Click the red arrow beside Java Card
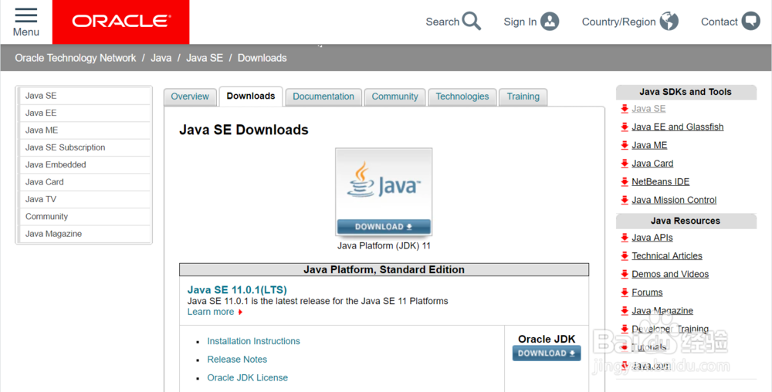Image resolution: width=772 pixels, height=392 pixels. 625,164
